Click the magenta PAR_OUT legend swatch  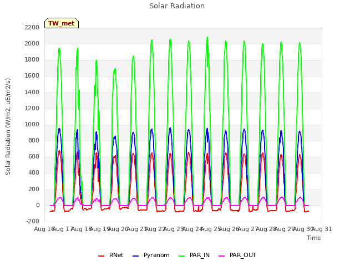coord(222,255)
